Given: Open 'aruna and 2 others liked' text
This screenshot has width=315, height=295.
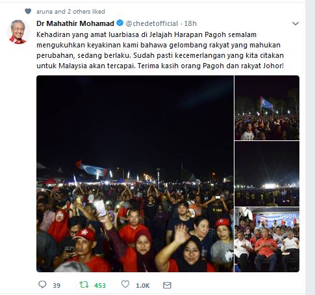Looking at the screenshot, I should point(71,11).
